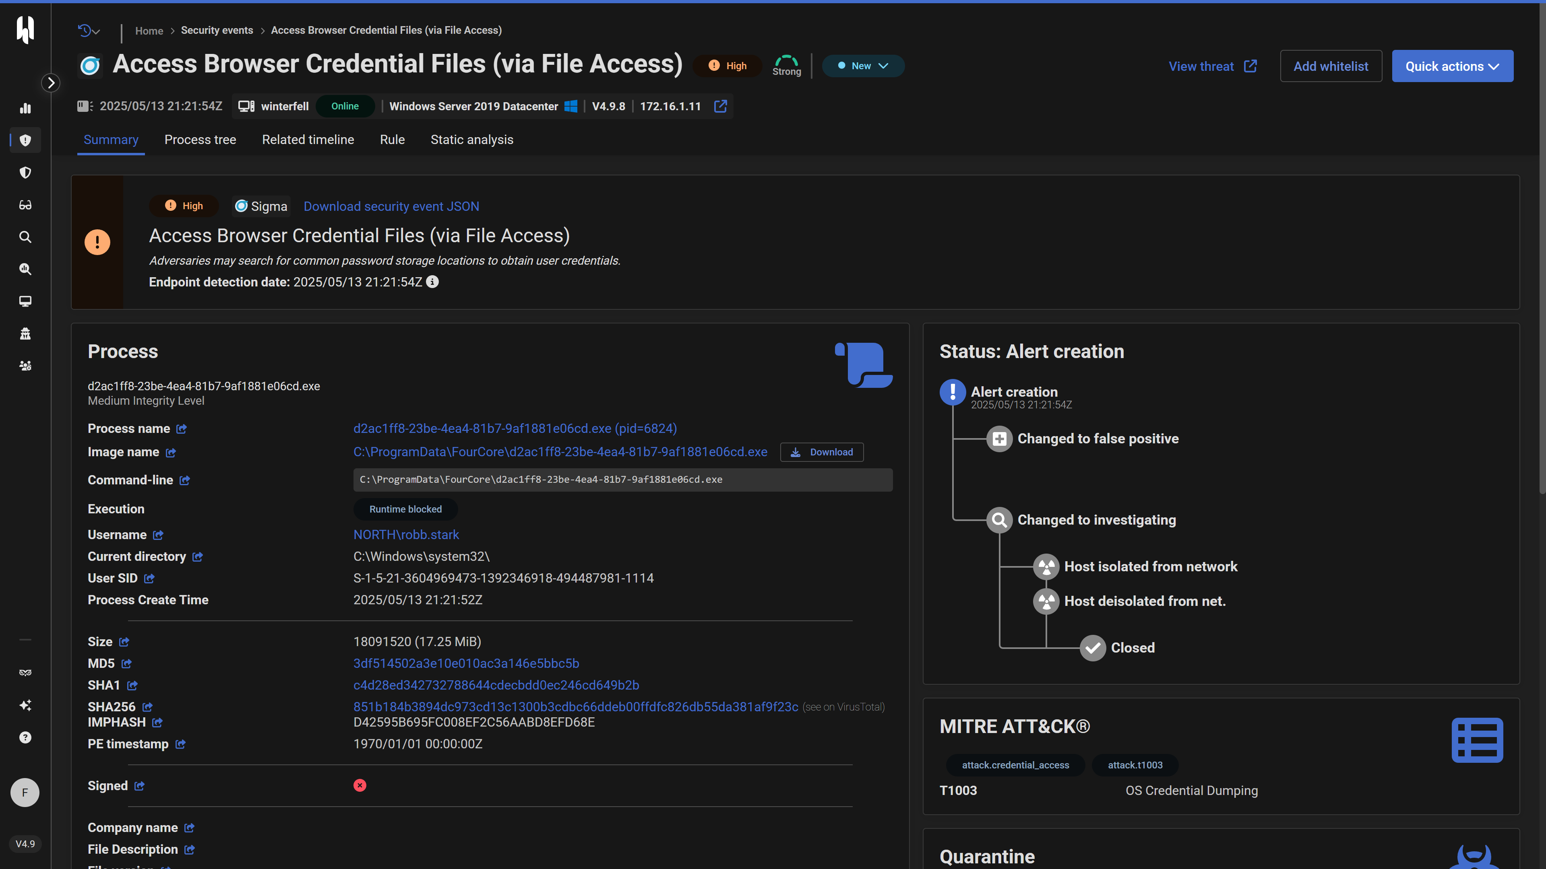Viewport: 1546px width, 869px height.
Task: Click filter icon next to MD5
Action: pyautogui.click(x=126, y=664)
